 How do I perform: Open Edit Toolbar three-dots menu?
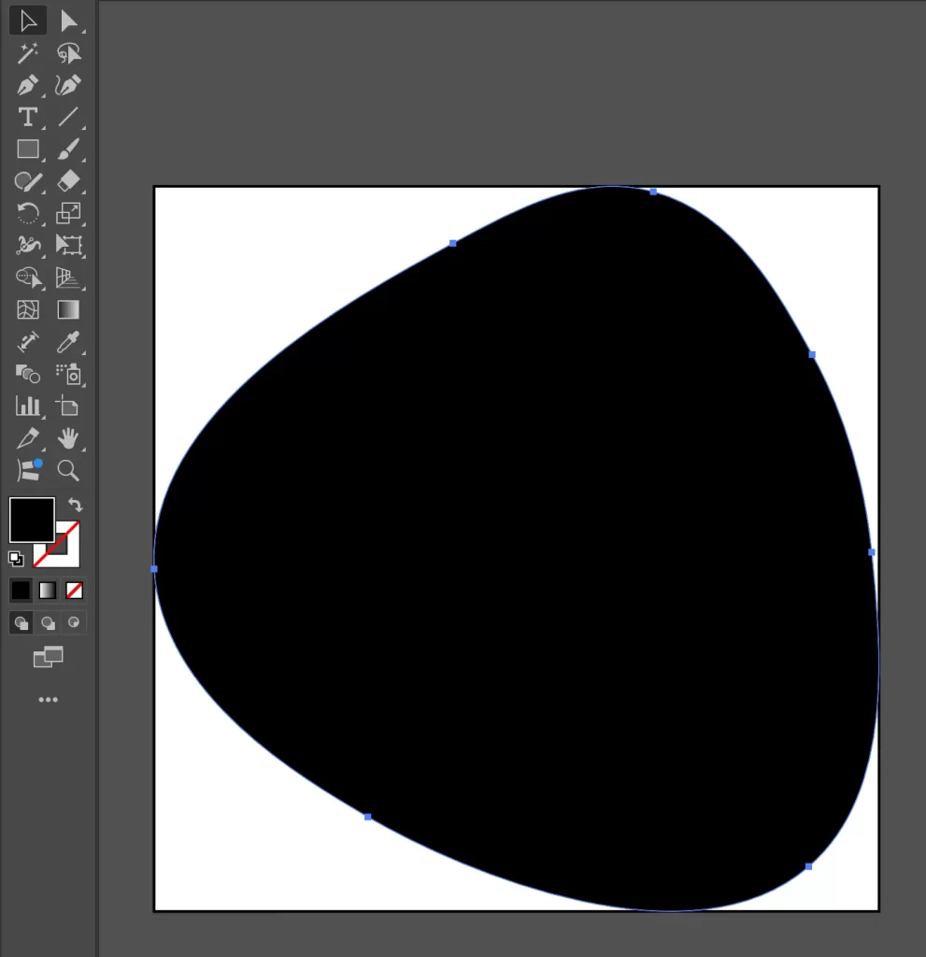click(x=48, y=699)
